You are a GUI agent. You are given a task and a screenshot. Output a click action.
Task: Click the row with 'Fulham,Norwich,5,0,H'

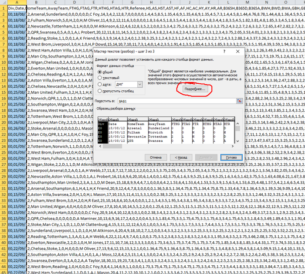[156, 20]
